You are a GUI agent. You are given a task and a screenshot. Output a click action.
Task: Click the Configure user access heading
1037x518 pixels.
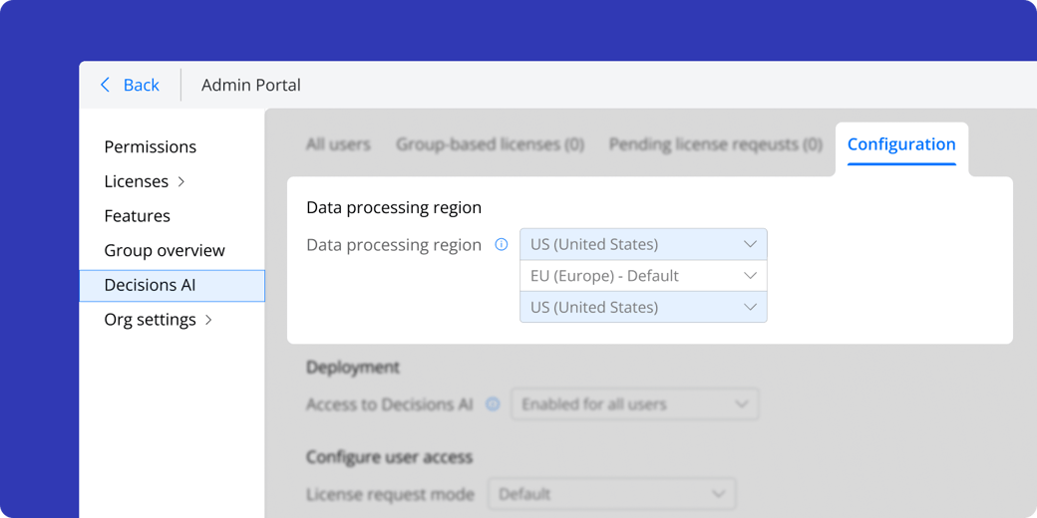(x=390, y=457)
